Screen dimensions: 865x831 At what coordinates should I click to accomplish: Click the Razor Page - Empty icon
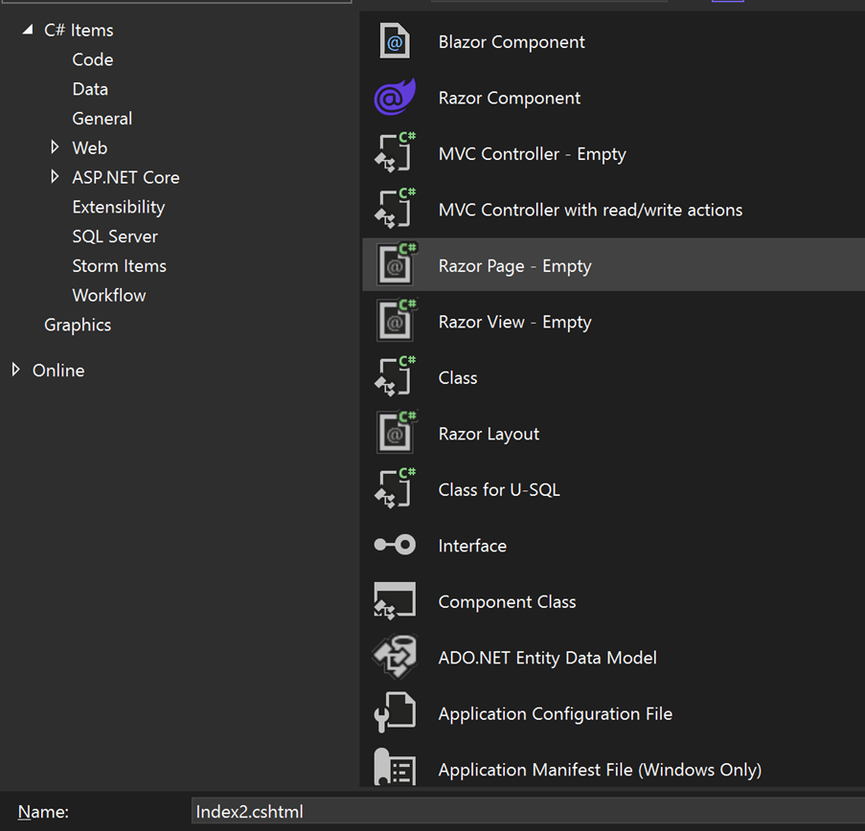pos(397,264)
